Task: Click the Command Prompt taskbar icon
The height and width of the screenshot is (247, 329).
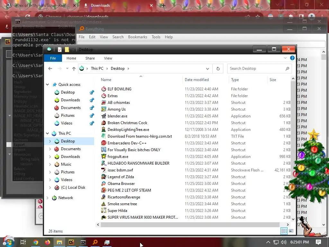Action: tap(83, 242)
